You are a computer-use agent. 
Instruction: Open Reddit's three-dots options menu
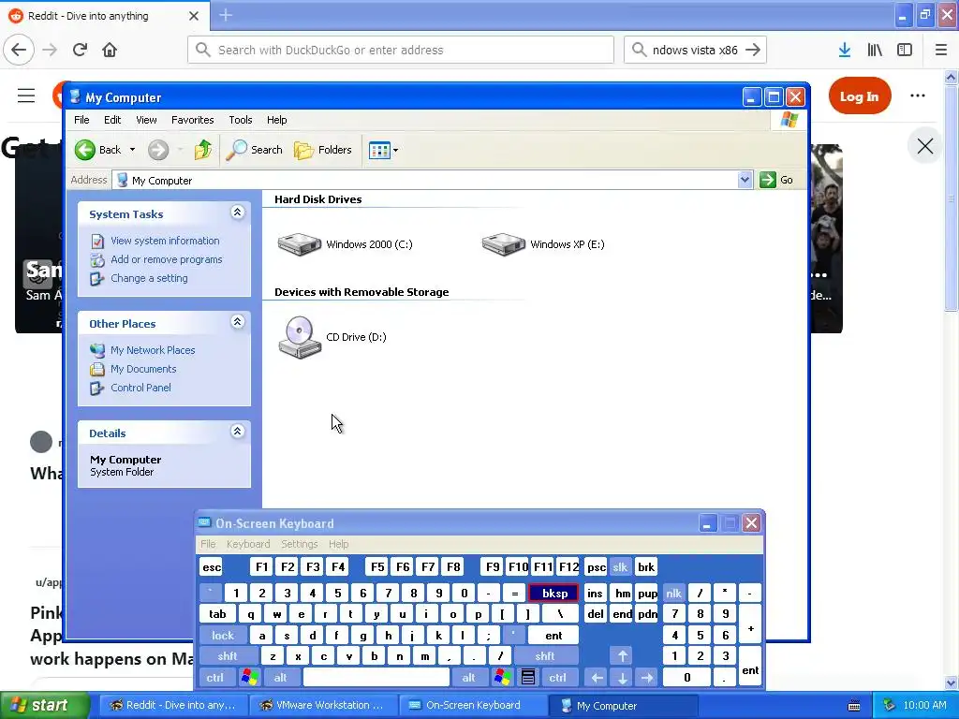(918, 95)
